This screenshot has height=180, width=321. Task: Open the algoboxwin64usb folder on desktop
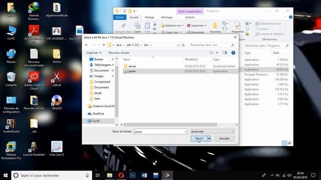[x=57, y=9]
